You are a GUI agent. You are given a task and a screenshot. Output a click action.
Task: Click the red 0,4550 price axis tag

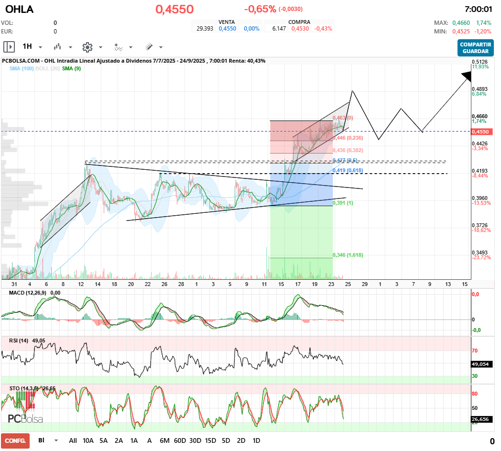click(x=482, y=132)
